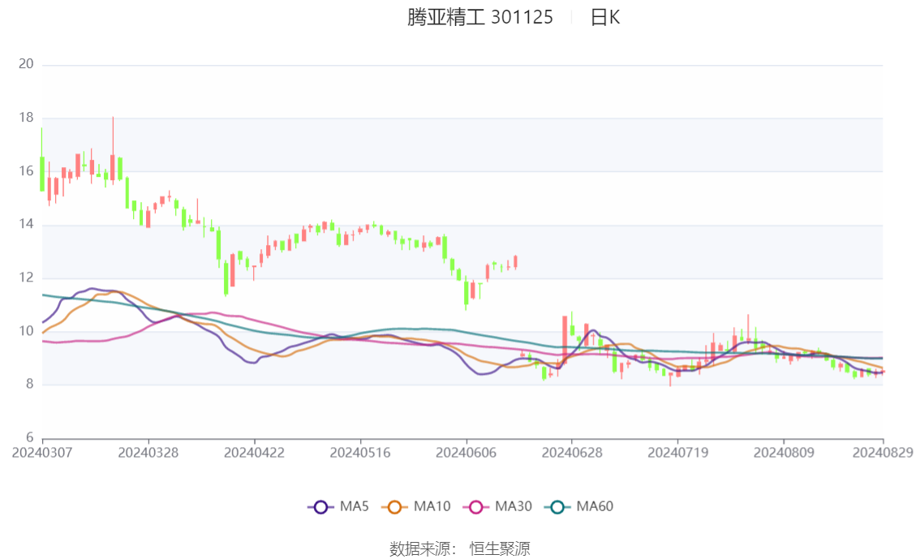Select the 20240719 date axis label
920x559 pixels.
point(677,453)
